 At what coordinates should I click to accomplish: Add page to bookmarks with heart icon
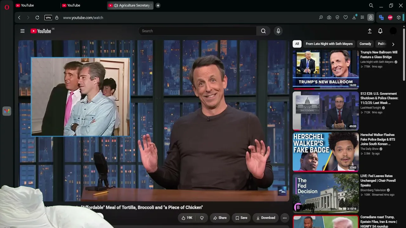(x=346, y=18)
